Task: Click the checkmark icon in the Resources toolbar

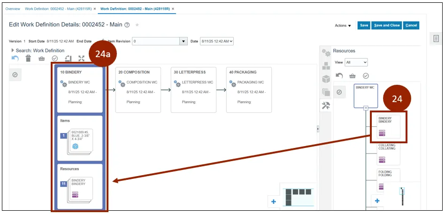Action: pos(366,75)
